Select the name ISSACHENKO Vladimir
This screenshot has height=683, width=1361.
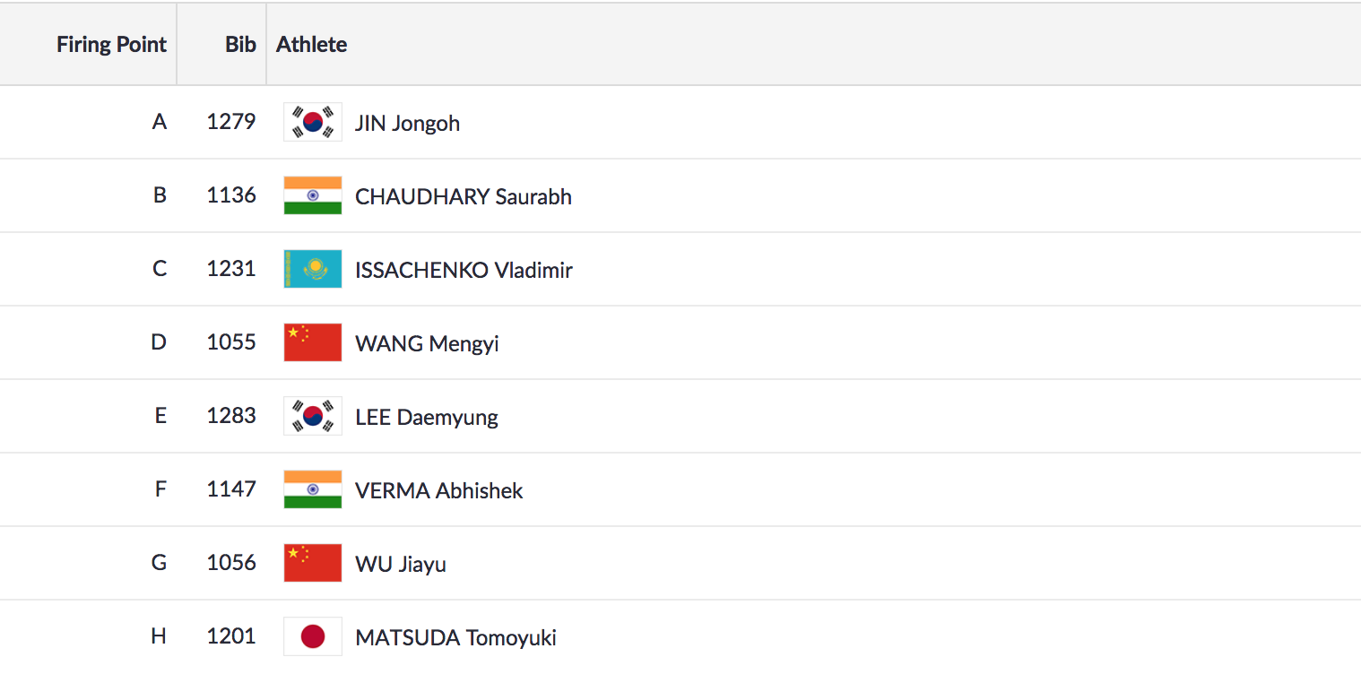tap(464, 270)
